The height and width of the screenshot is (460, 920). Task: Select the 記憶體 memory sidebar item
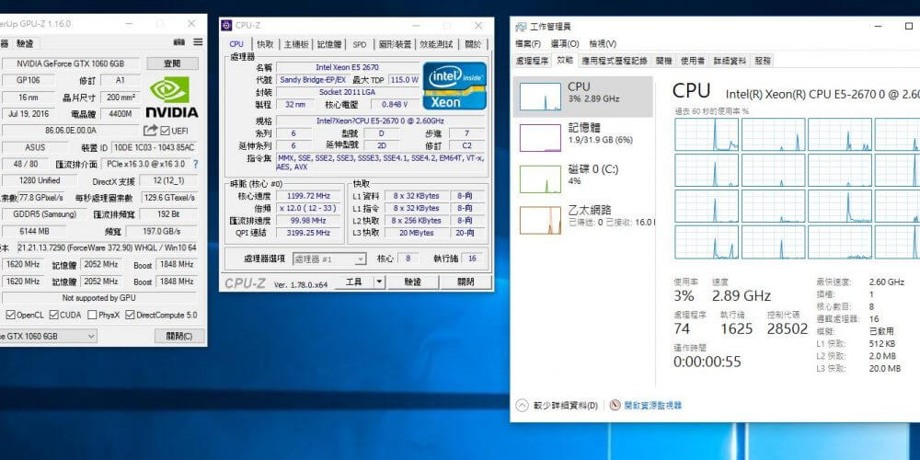[582, 137]
